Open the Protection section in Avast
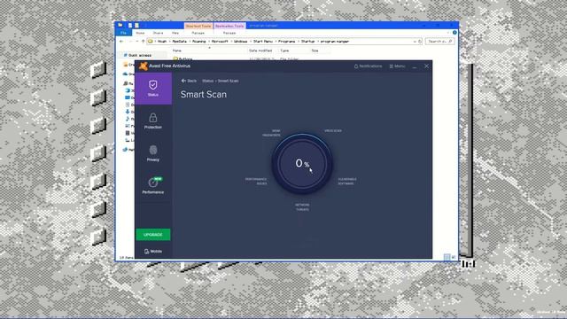The image size is (567, 319). coord(153,121)
